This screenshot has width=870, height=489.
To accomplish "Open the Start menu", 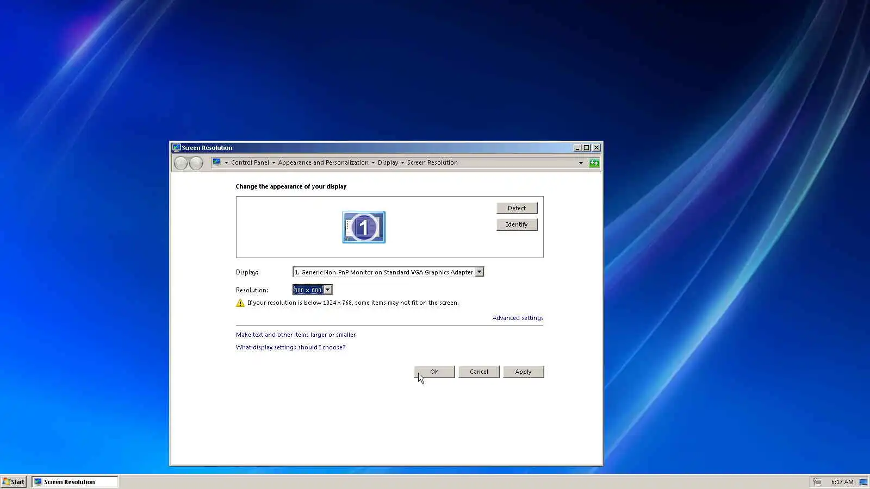I will [x=14, y=482].
